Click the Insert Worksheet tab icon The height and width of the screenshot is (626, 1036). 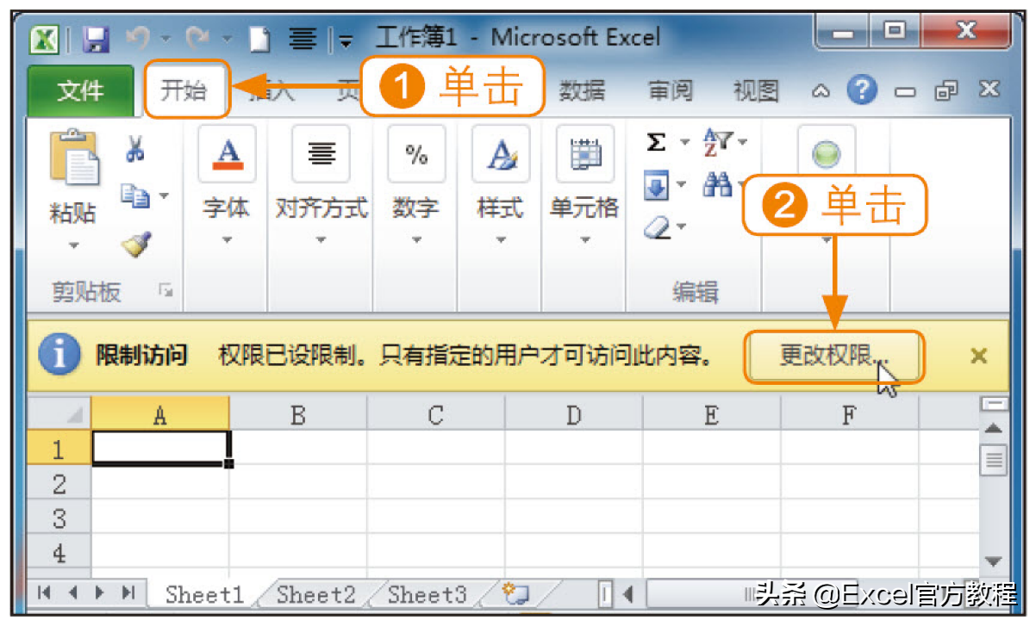click(515, 593)
